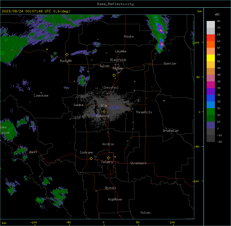Click the Strathmore label

(138, 163)
